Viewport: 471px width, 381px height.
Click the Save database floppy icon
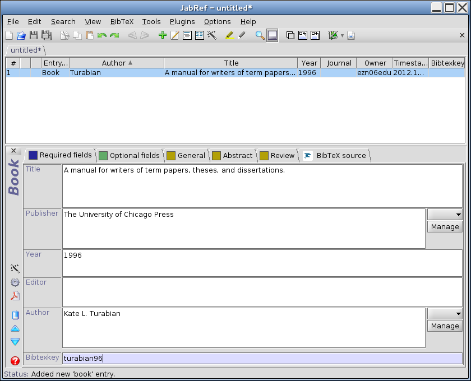[x=34, y=35]
